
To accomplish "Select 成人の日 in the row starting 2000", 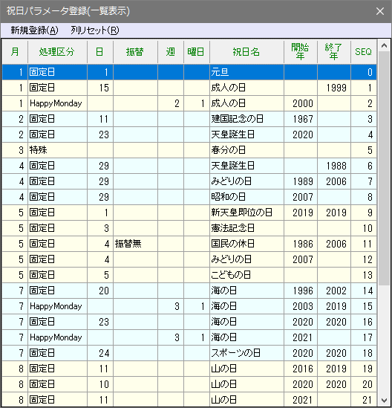I will 246,103.
